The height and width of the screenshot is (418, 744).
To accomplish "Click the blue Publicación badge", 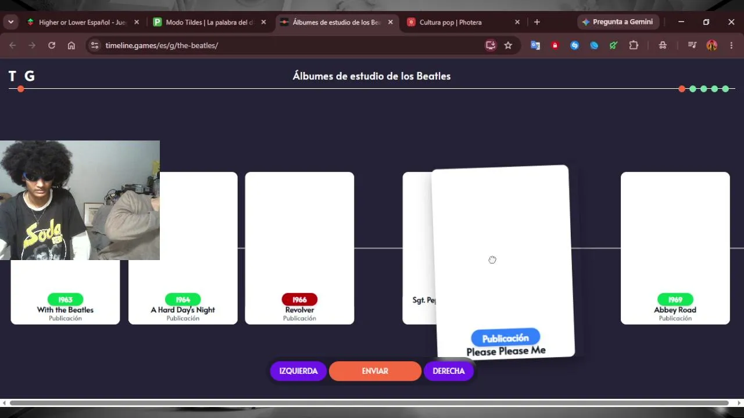I will coord(505,338).
